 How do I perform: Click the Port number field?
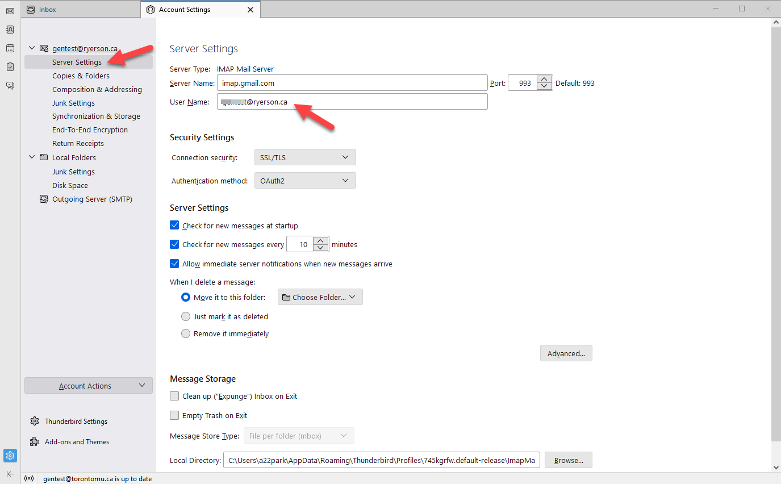click(x=523, y=83)
